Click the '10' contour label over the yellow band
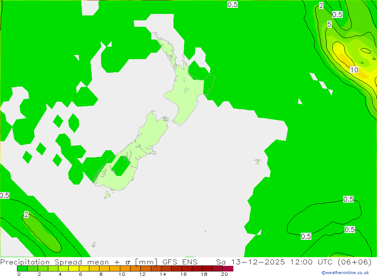Viewport: 377px width, 276px height. pyautogui.click(x=354, y=70)
